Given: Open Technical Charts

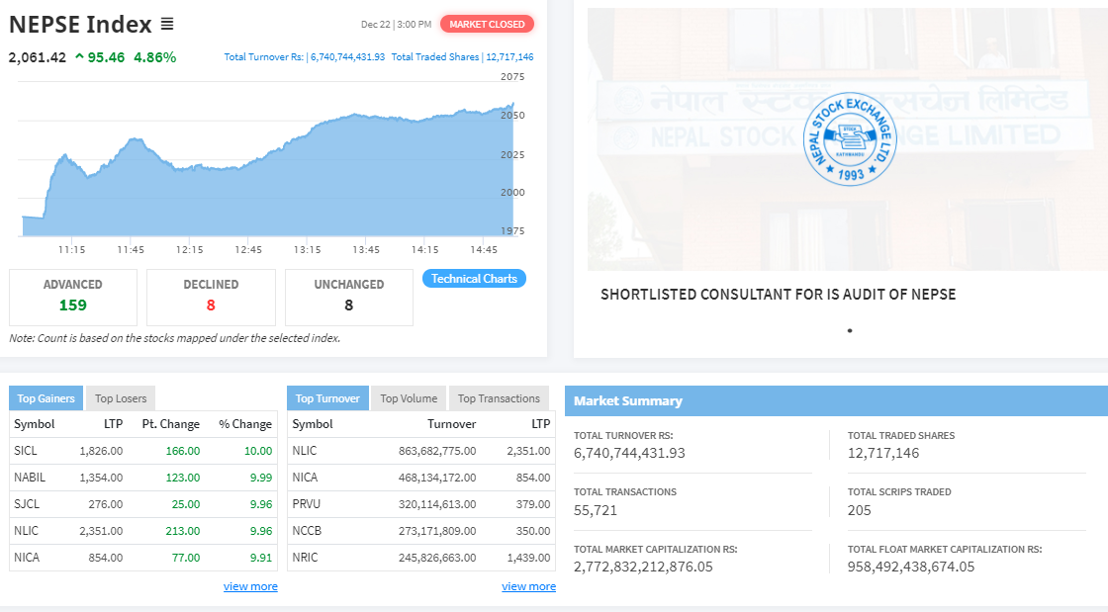Looking at the screenshot, I should point(474,279).
